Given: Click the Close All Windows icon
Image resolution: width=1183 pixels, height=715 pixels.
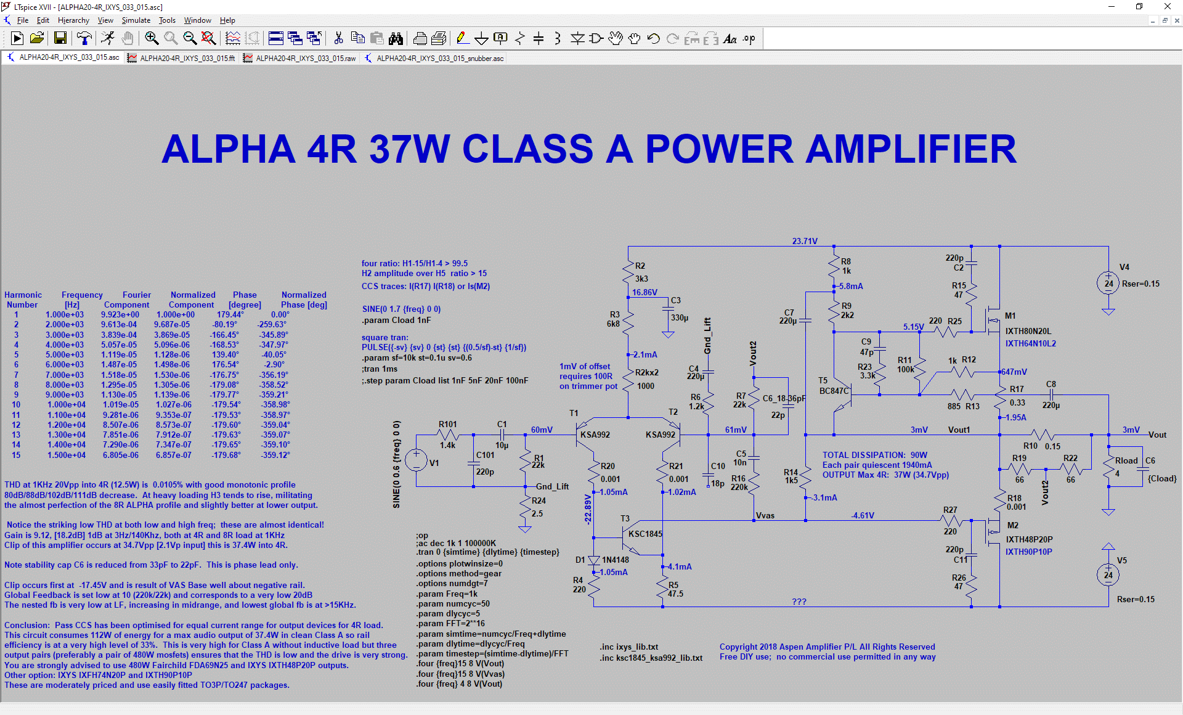Looking at the screenshot, I should 314,39.
